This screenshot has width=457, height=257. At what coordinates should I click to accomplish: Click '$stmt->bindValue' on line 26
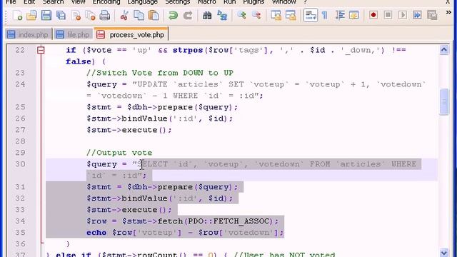[x=127, y=119]
